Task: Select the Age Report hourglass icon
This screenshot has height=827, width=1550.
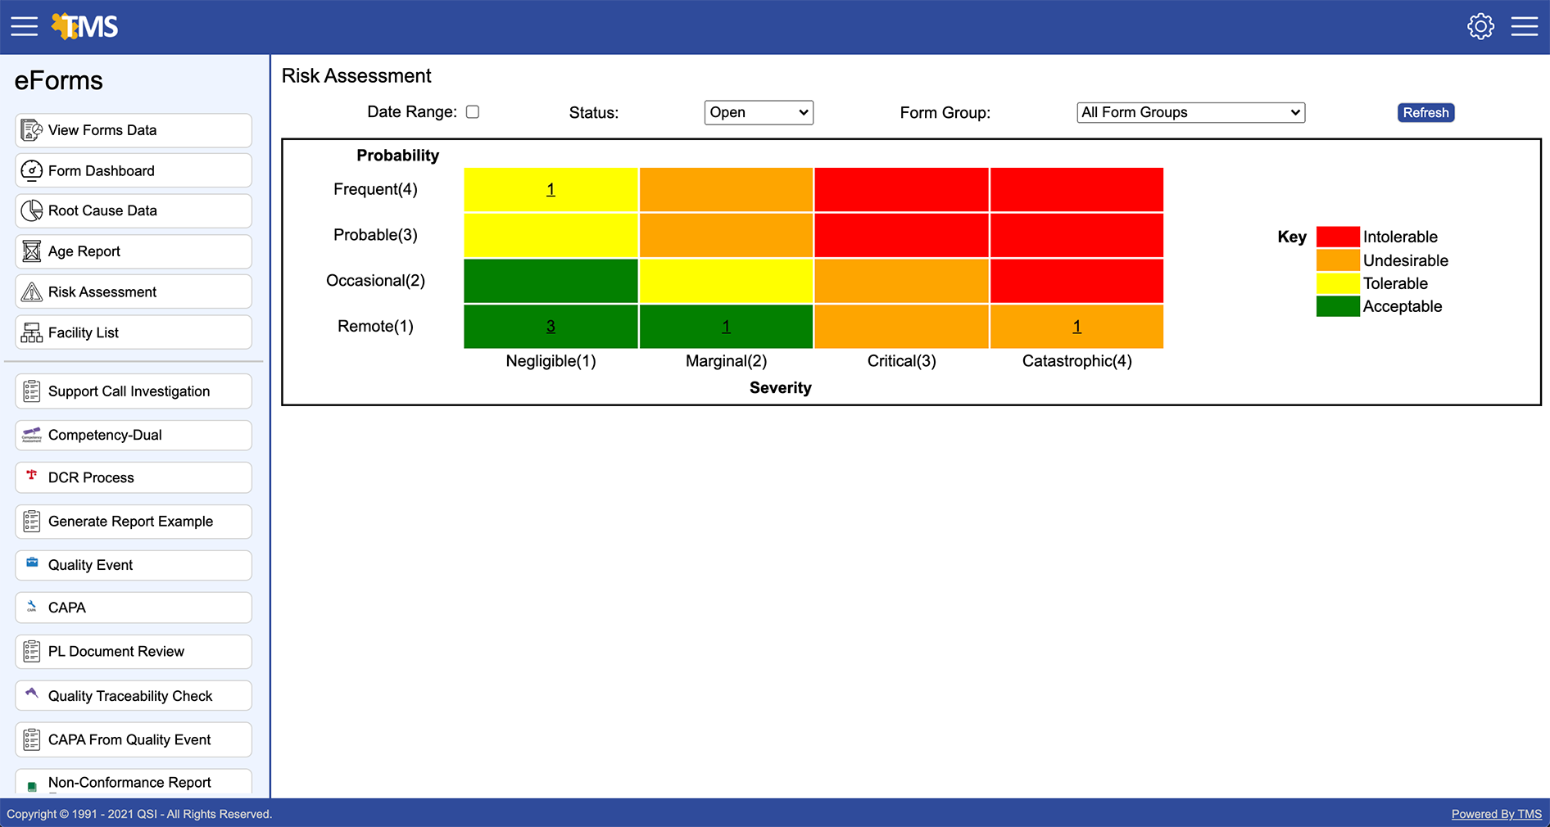Action: pyautogui.click(x=31, y=251)
